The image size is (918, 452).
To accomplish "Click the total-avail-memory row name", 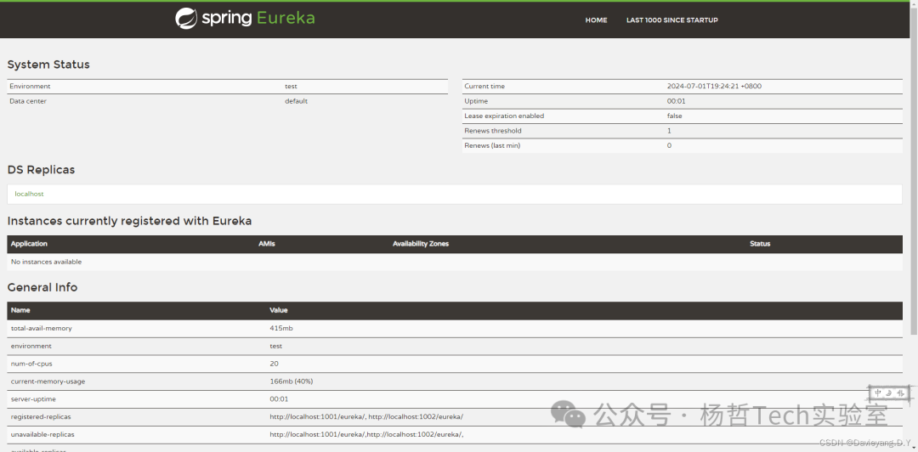I will click(42, 329).
